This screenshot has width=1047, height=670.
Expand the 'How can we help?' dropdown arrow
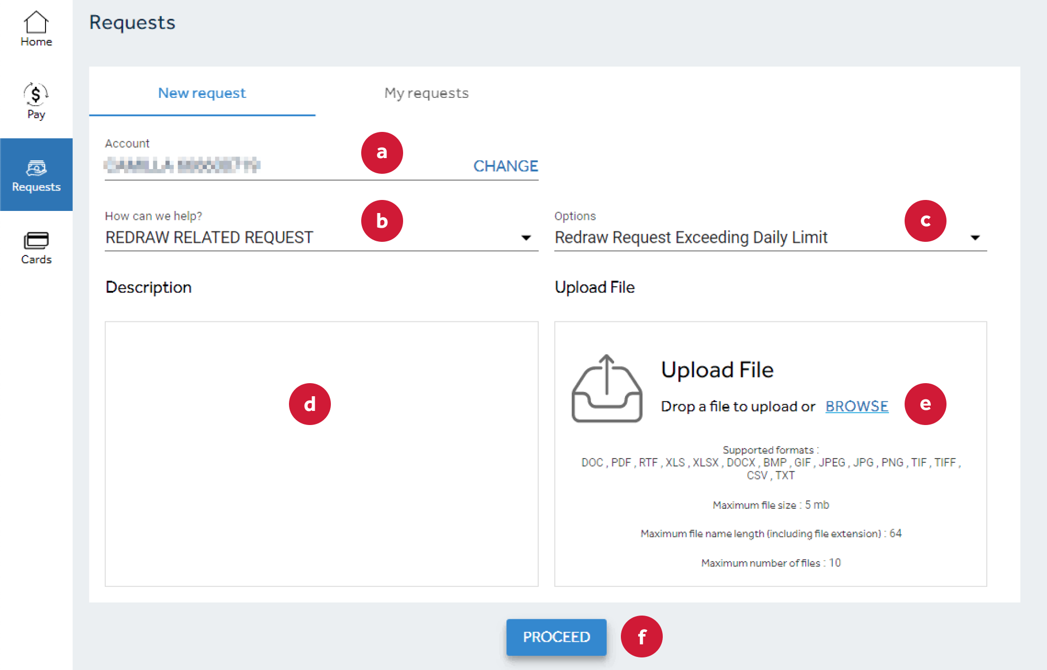tap(526, 238)
